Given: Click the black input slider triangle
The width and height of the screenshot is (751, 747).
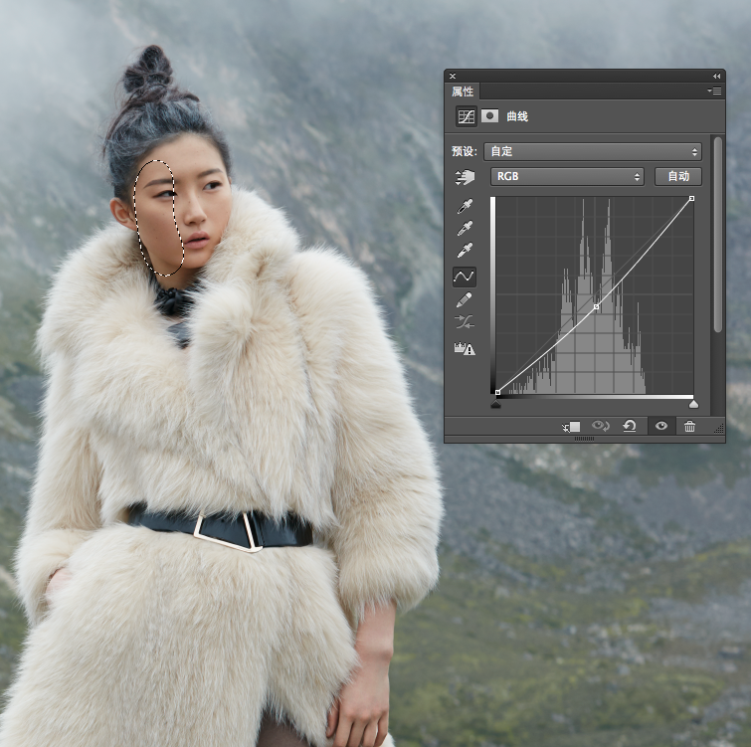Looking at the screenshot, I should (496, 405).
